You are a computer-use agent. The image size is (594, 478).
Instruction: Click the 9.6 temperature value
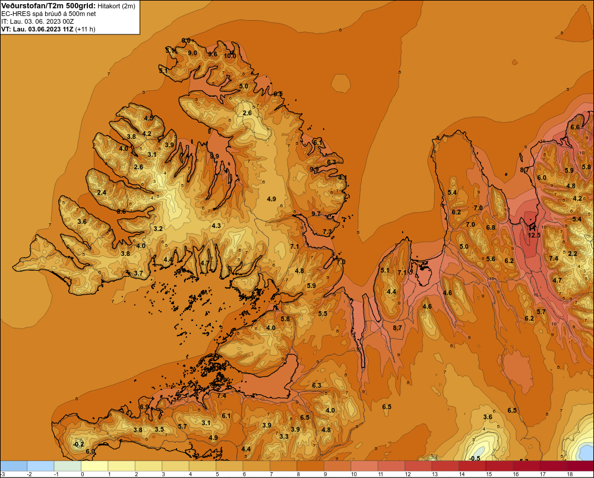pos(213,54)
